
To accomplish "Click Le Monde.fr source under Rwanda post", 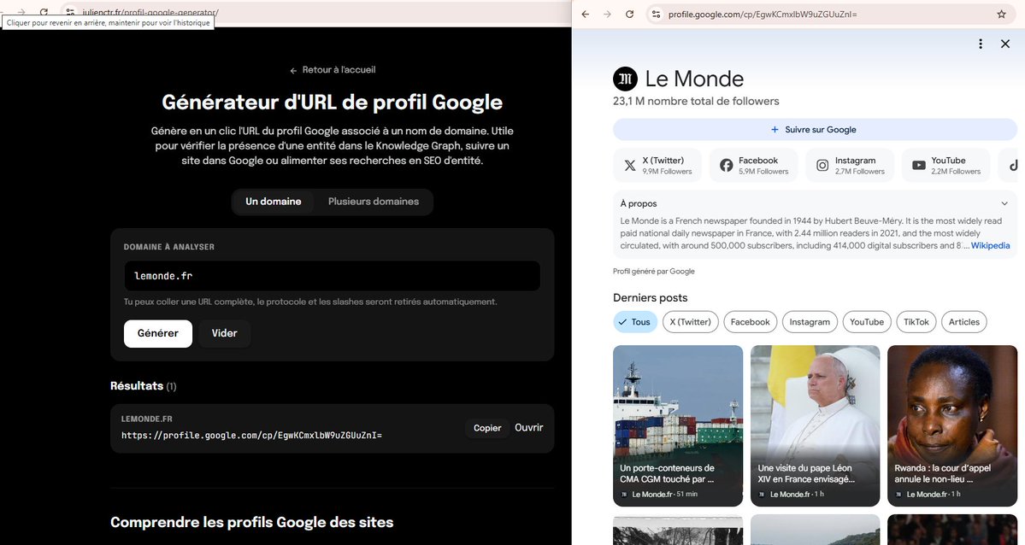I will [928, 495].
